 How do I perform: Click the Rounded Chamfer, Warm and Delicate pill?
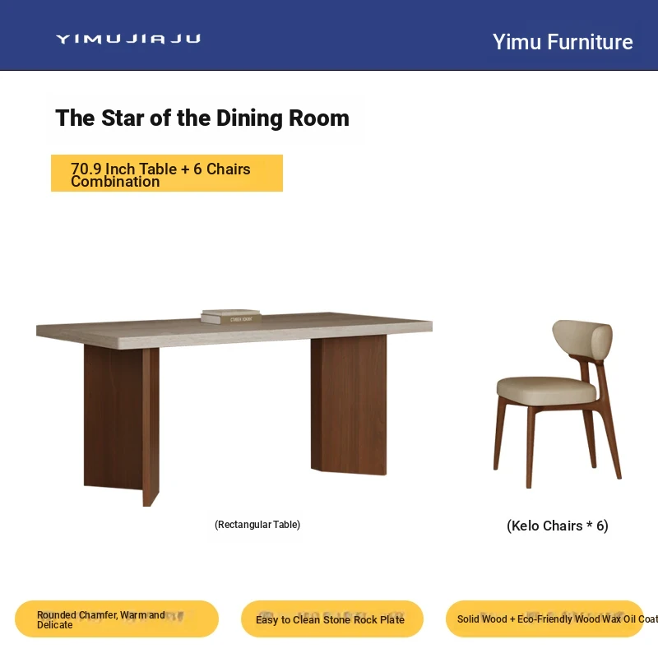[117, 619]
